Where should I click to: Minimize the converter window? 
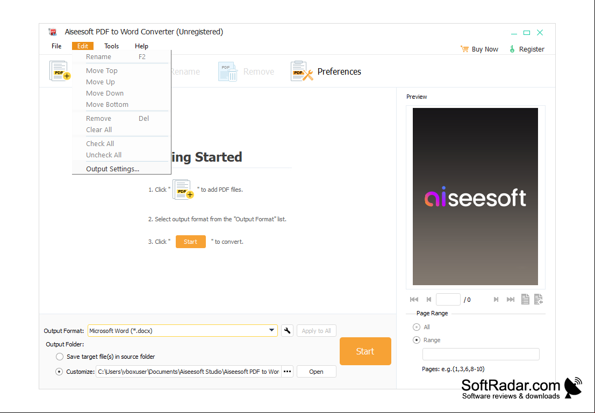[x=514, y=33]
